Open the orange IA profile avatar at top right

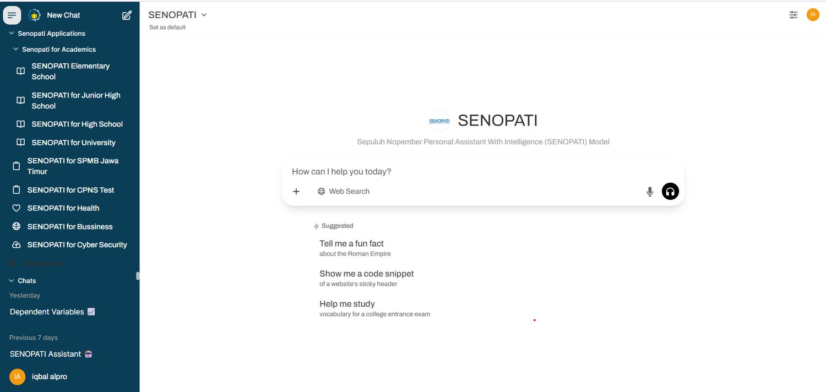tap(813, 15)
